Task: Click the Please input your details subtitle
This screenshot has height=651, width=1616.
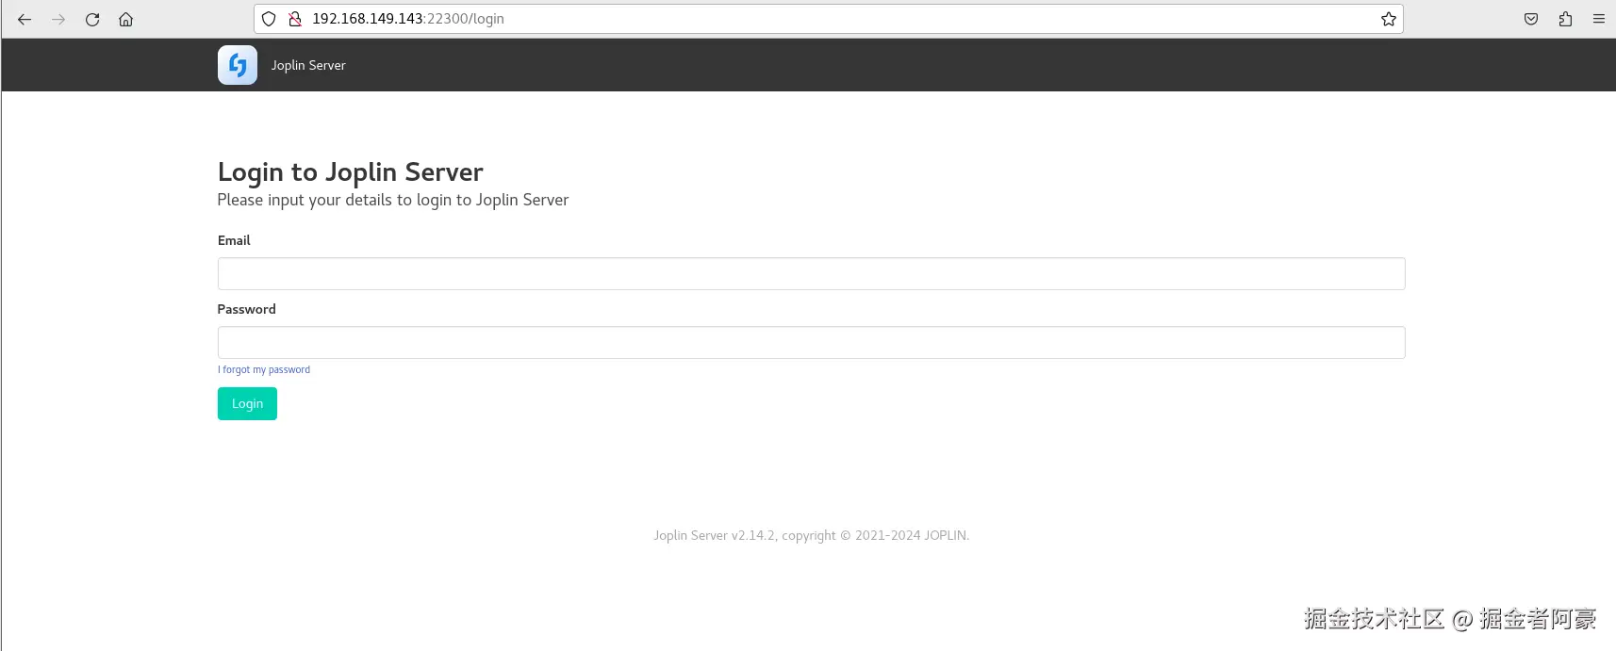Action: pos(393,200)
